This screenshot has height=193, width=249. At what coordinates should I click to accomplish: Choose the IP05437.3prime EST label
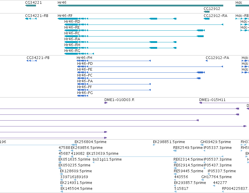click(x=218, y=165)
